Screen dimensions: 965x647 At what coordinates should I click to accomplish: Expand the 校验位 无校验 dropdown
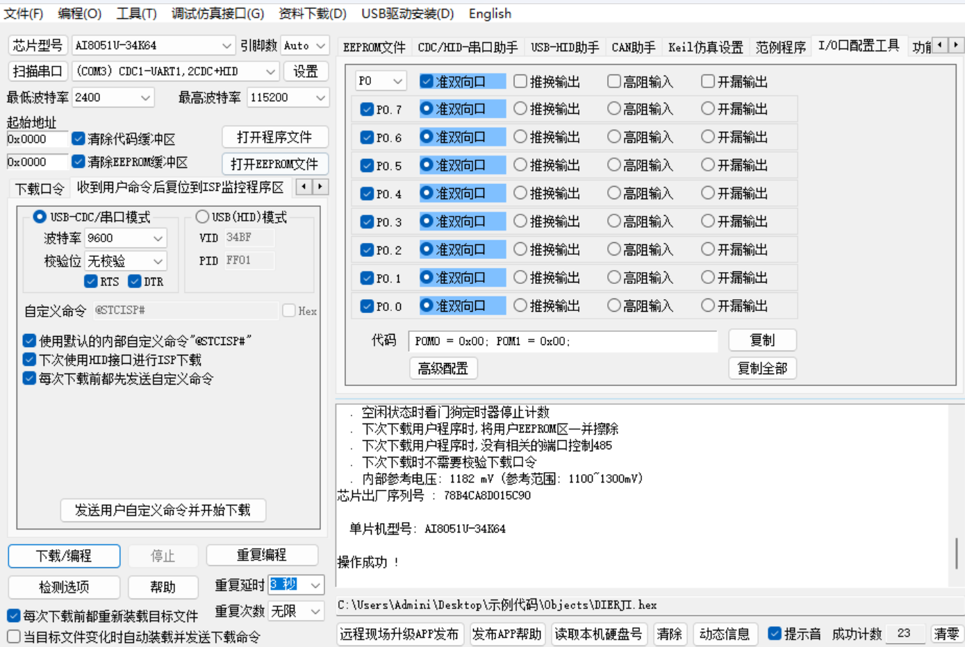pyautogui.click(x=158, y=261)
